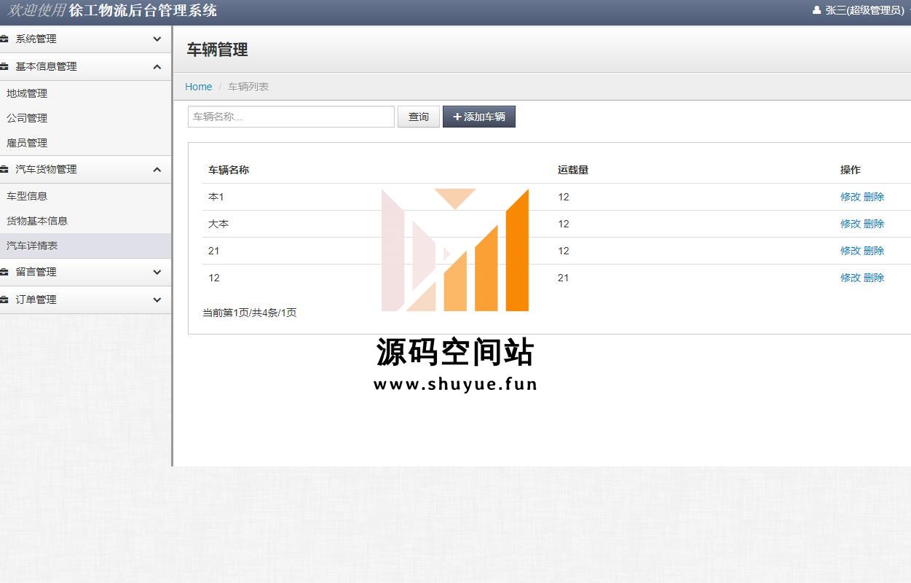Click 修改 for vehicle 本1
Screen dimensions: 911x583
851,197
